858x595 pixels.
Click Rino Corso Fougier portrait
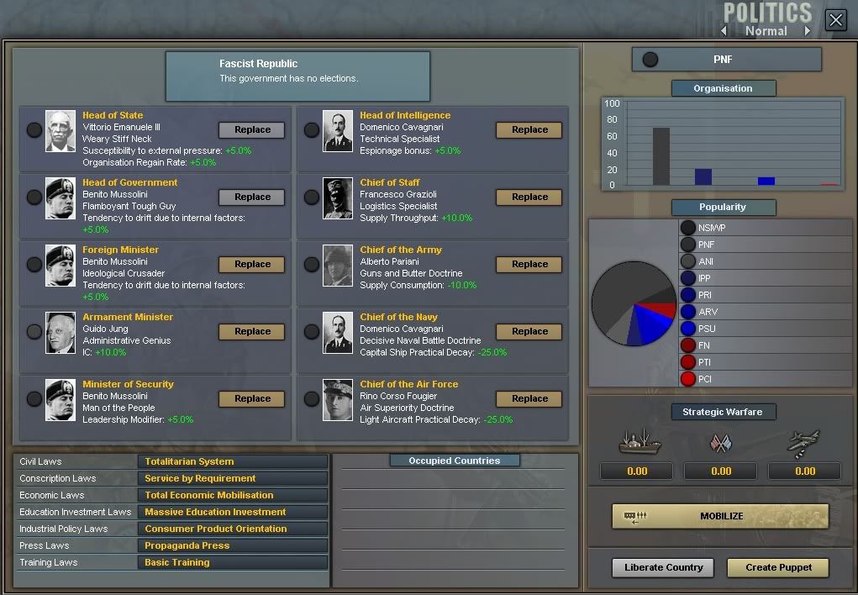[338, 400]
